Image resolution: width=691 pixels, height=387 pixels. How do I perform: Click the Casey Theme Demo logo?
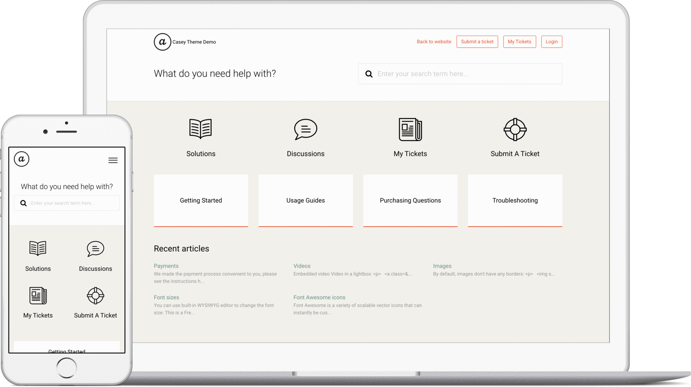[162, 42]
